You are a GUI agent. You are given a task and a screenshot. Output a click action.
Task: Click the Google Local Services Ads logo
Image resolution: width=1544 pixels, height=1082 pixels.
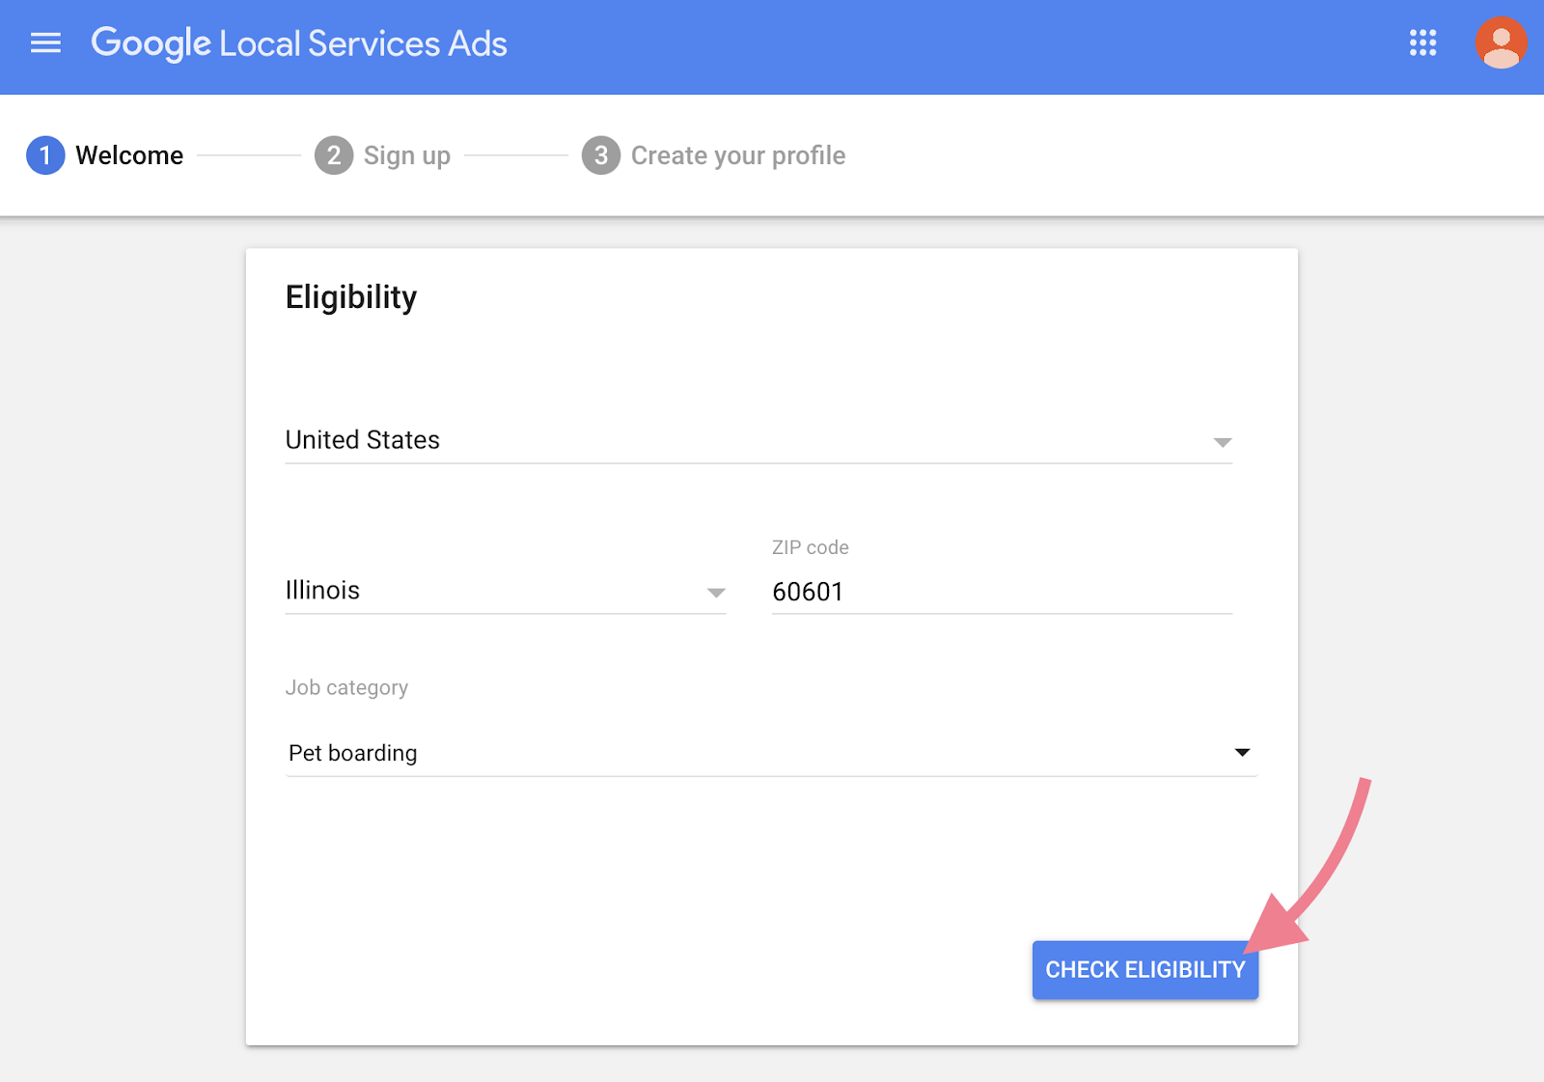coord(299,43)
